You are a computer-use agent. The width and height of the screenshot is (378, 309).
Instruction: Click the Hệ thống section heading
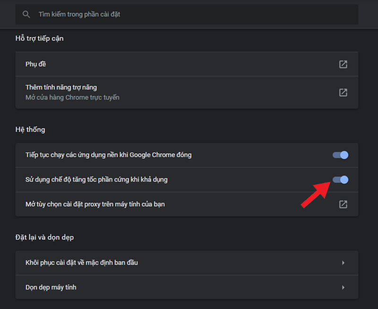click(x=30, y=129)
